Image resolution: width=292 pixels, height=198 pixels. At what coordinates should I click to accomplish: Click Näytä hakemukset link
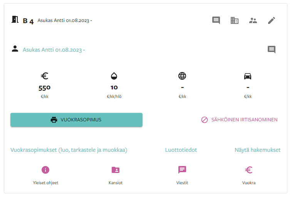point(258,150)
